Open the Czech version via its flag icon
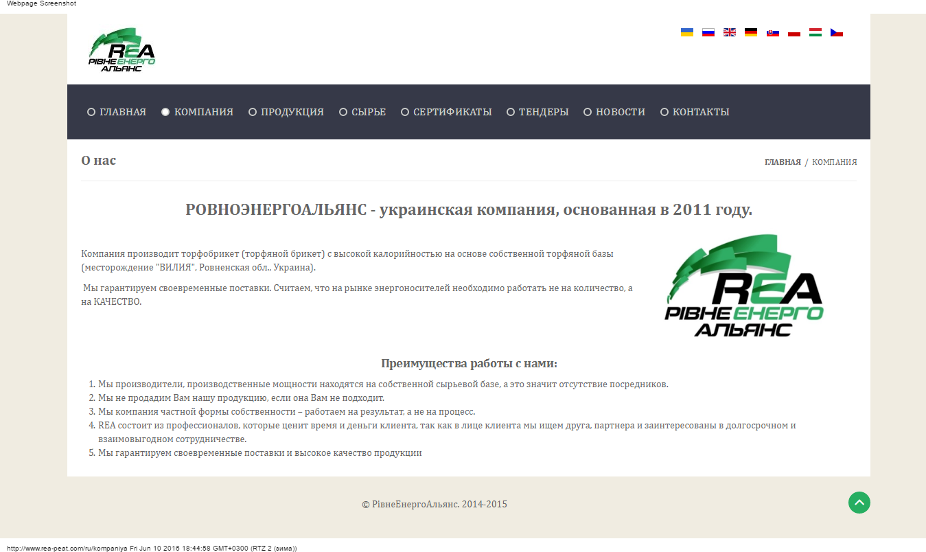Viewport: 926px width, 552px height. click(836, 32)
